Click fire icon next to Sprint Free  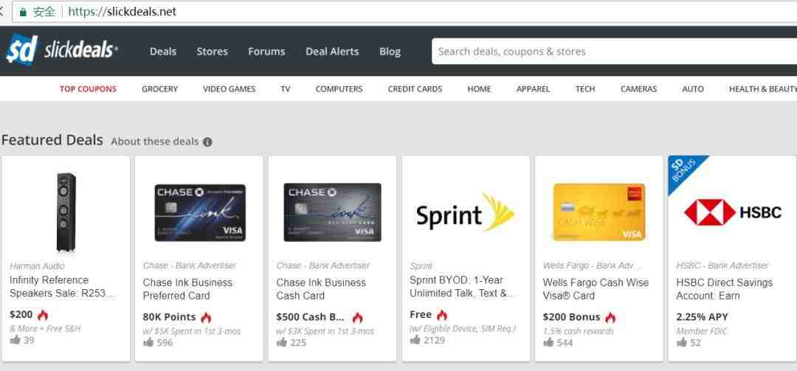(442, 315)
